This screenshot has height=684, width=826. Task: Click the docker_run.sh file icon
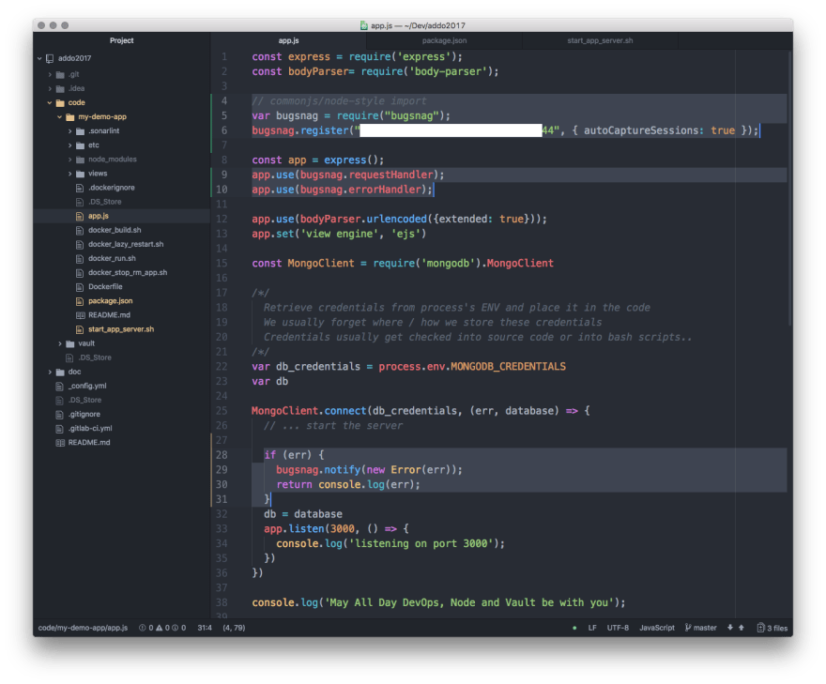click(80, 259)
